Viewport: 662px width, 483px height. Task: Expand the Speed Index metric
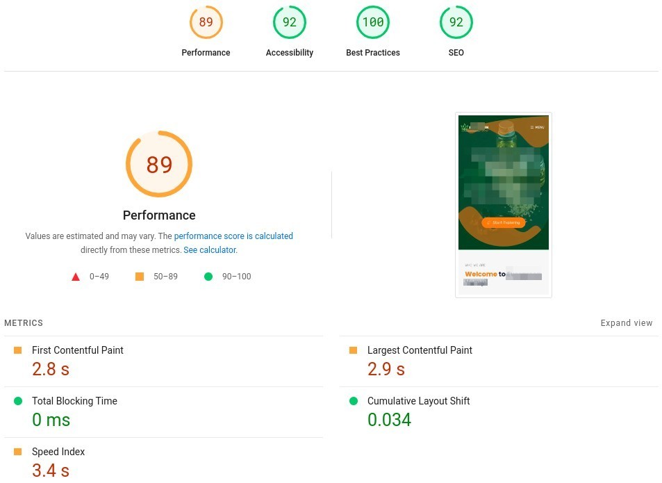coord(163,461)
